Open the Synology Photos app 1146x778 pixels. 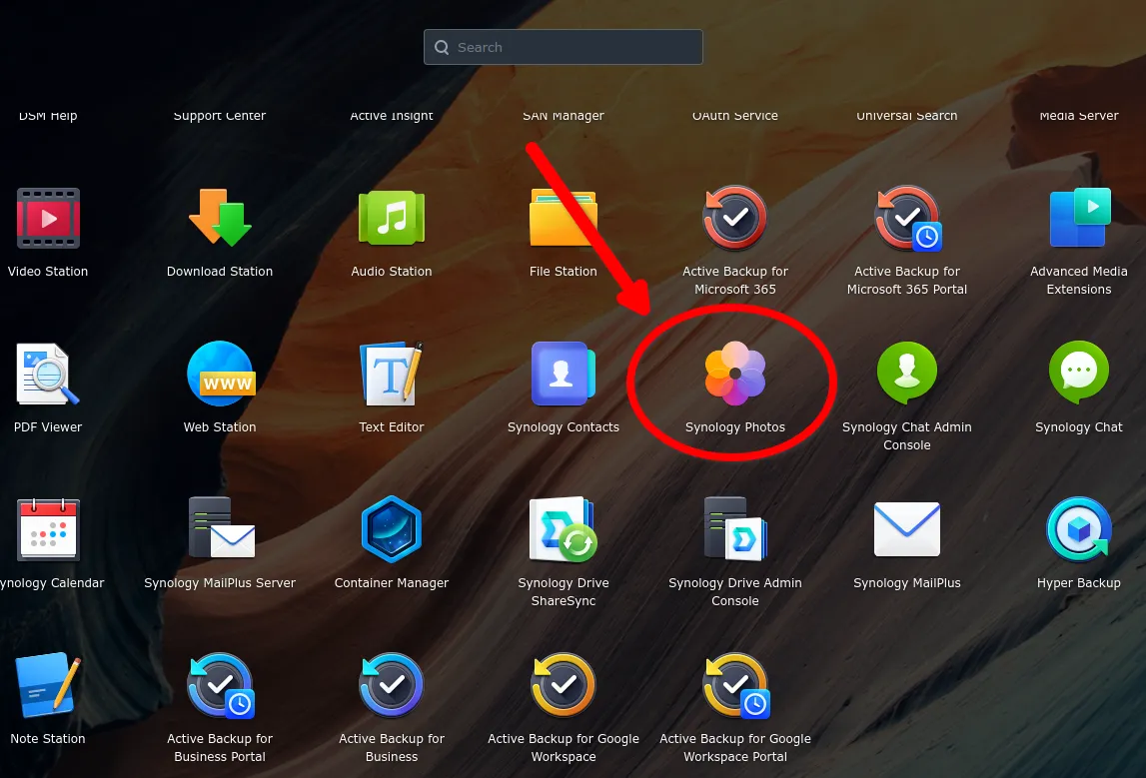tap(734, 374)
